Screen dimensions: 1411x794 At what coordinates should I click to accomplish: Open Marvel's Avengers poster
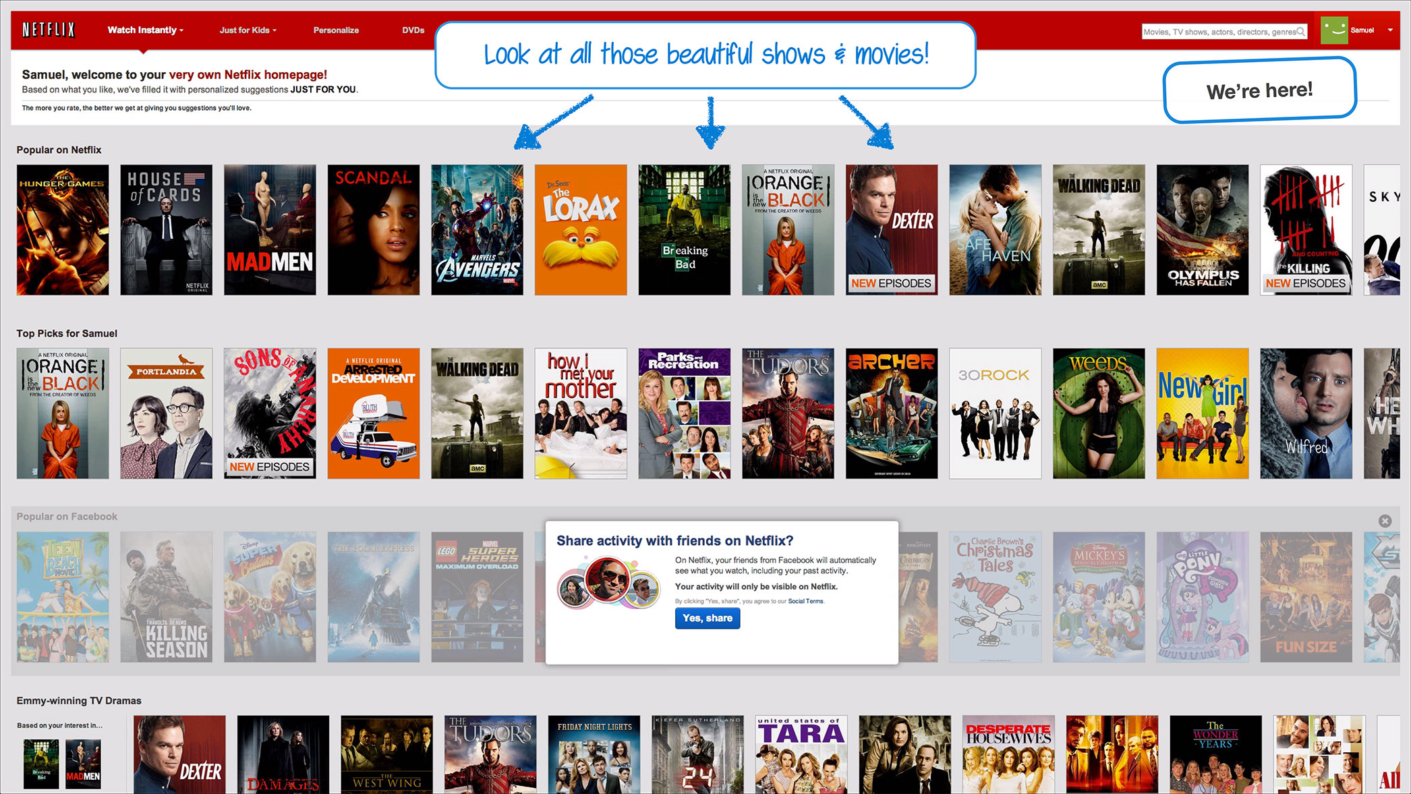click(477, 230)
